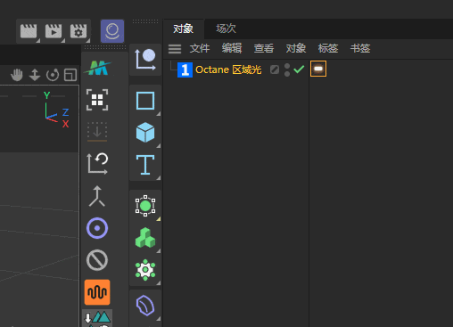453x327 pixels.
Task: Open render to Picture Viewer icon
Action: (x=54, y=31)
